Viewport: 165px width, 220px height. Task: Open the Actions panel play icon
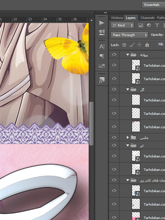[102, 23]
